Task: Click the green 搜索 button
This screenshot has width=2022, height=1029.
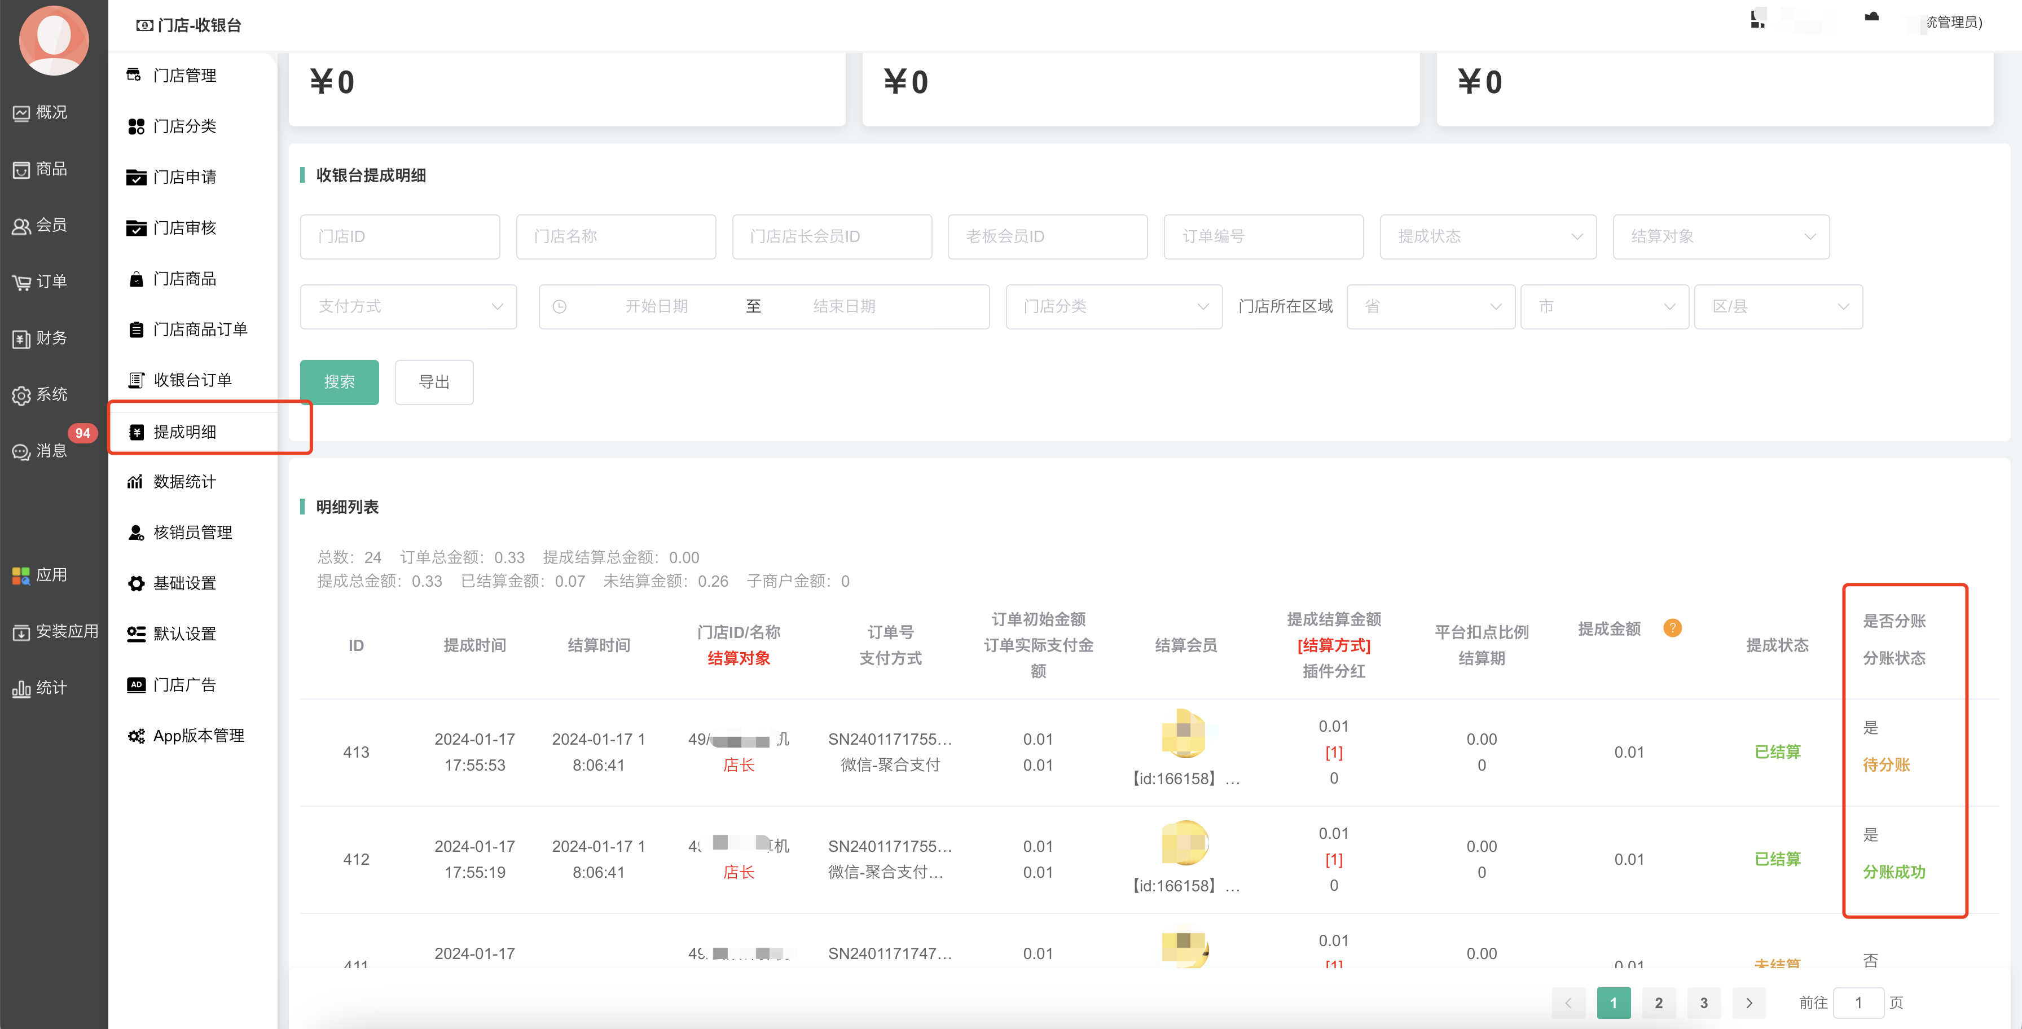Action: point(339,382)
